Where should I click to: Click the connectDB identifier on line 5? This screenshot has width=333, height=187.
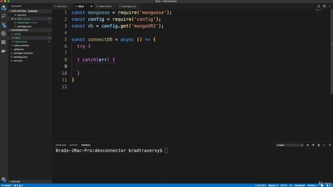tap(100, 39)
